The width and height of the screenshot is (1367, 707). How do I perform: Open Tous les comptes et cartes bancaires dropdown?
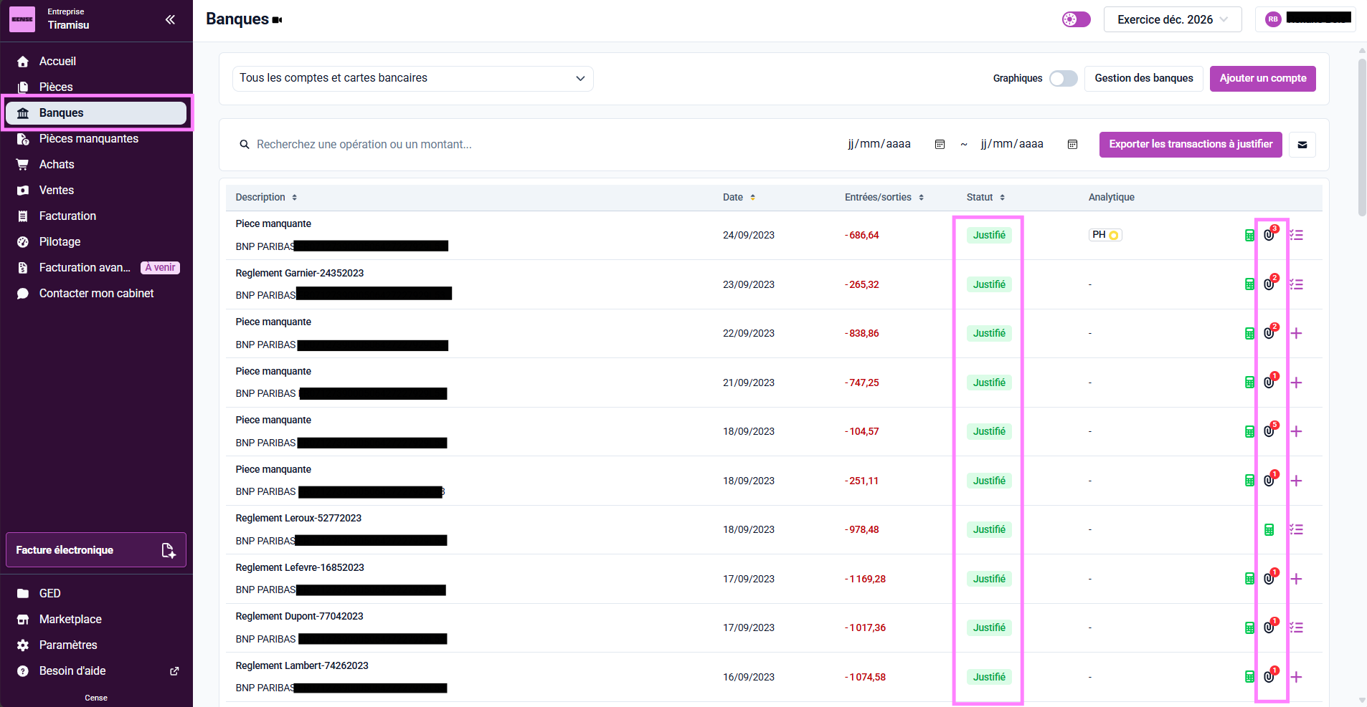(412, 78)
